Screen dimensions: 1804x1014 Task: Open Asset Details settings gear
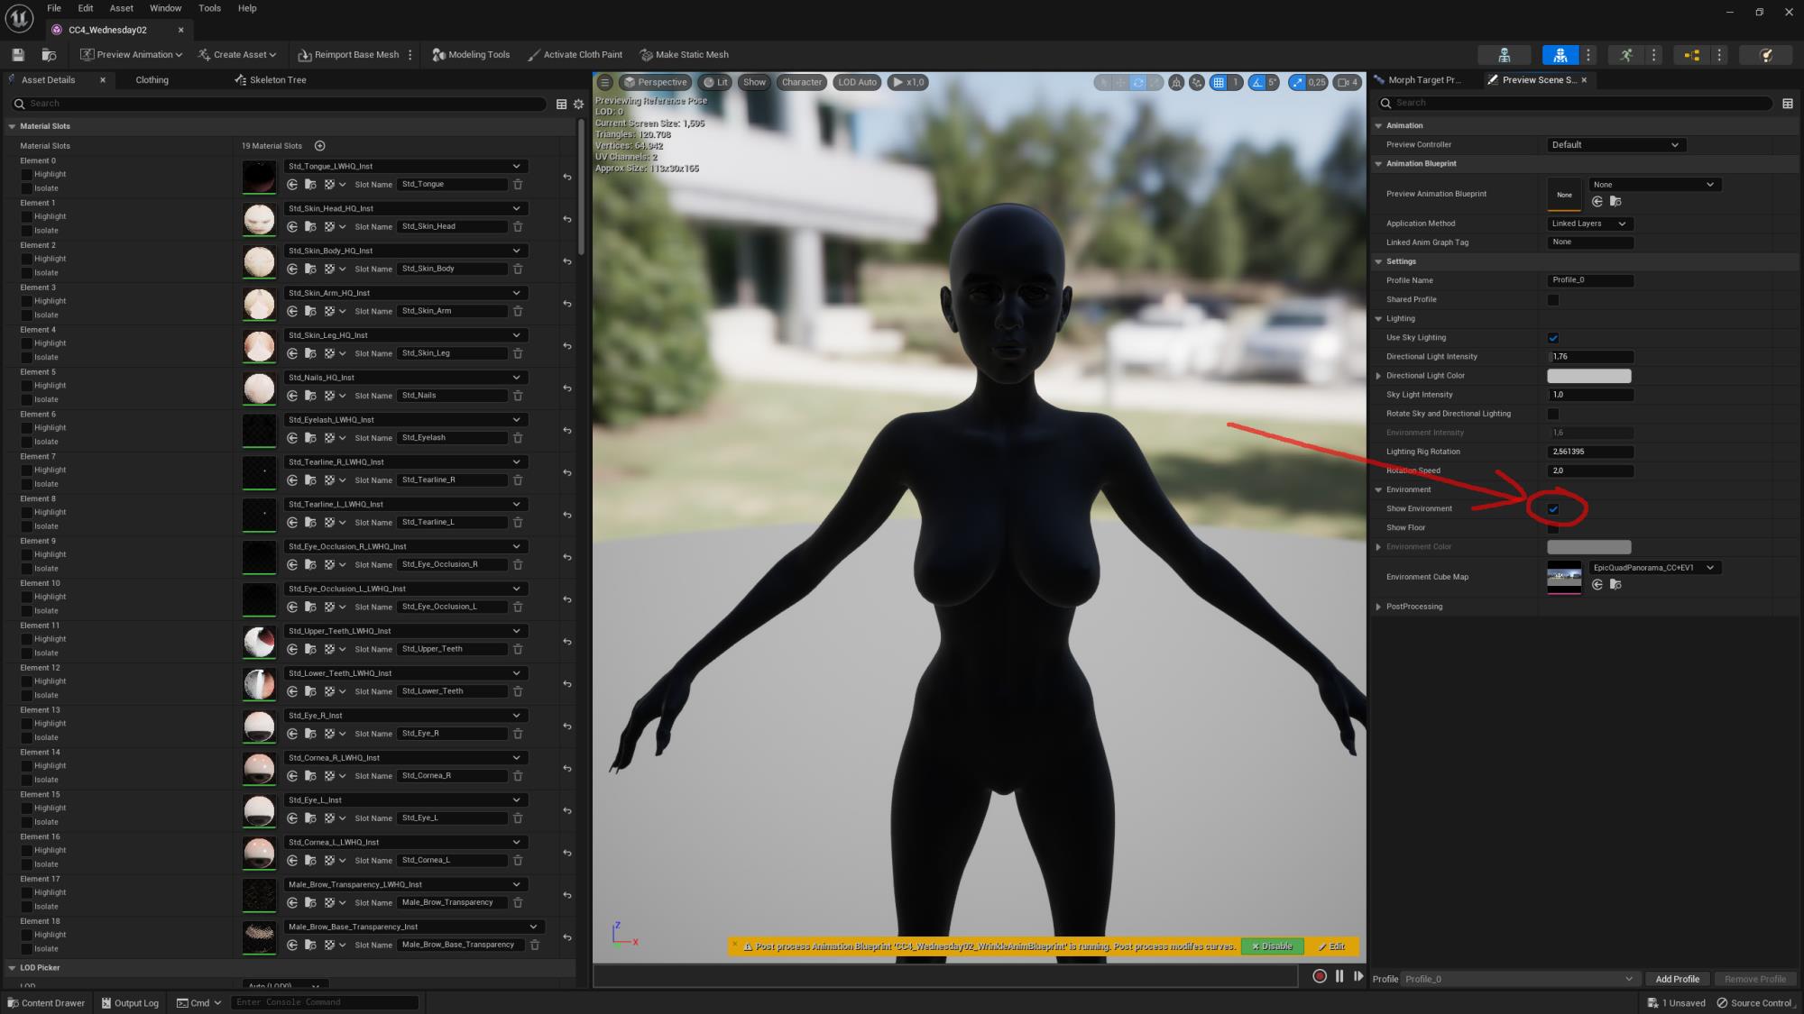[578, 104]
